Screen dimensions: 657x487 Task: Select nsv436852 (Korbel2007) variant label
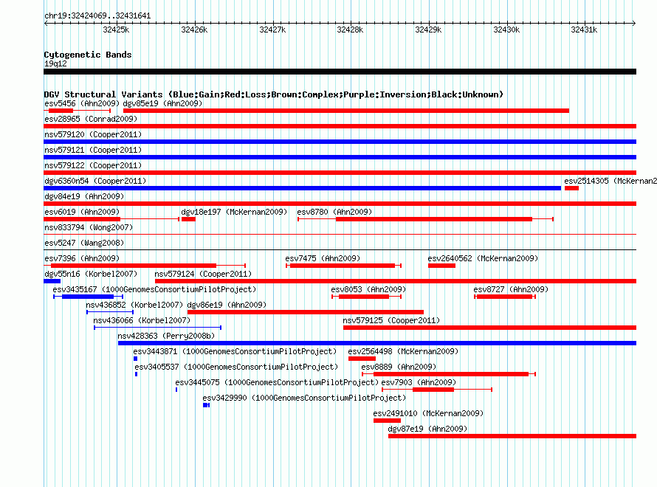(134, 305)
